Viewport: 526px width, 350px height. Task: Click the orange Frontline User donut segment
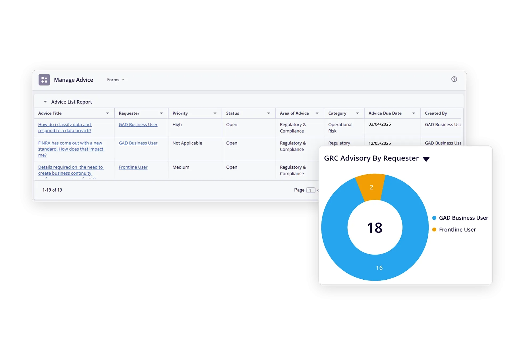pos(371,187)
